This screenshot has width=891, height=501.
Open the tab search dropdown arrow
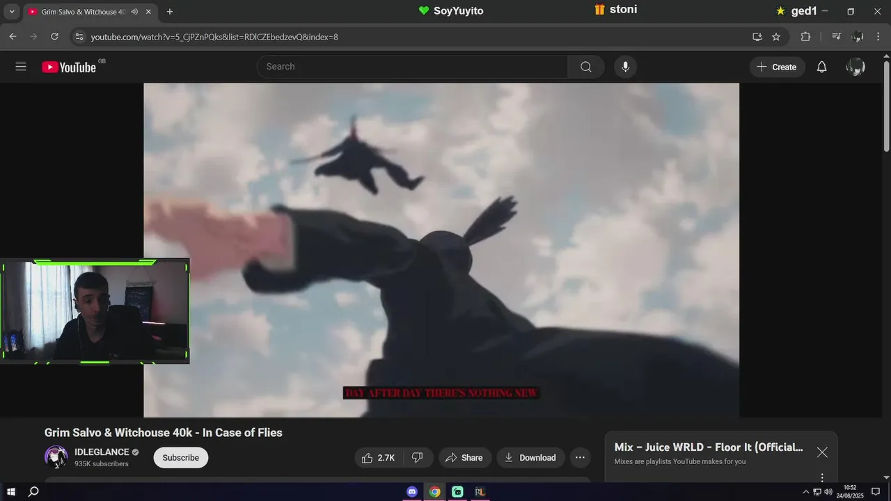pyautogui.click(x=12, y=12)
